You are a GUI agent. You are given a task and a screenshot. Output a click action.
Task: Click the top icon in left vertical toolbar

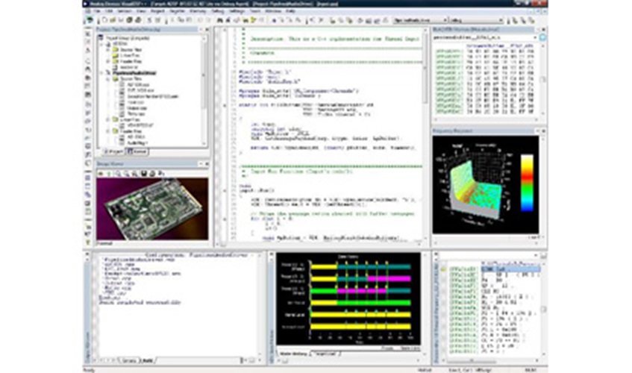pos(89,34)
